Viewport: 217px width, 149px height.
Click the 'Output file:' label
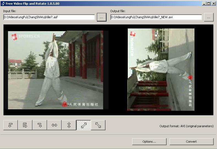(x=118, y=11)
